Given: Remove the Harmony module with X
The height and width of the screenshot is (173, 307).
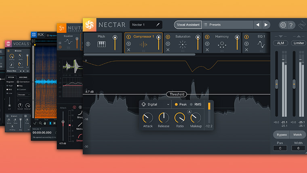Looking at the screenshot, I should point(207,50).
